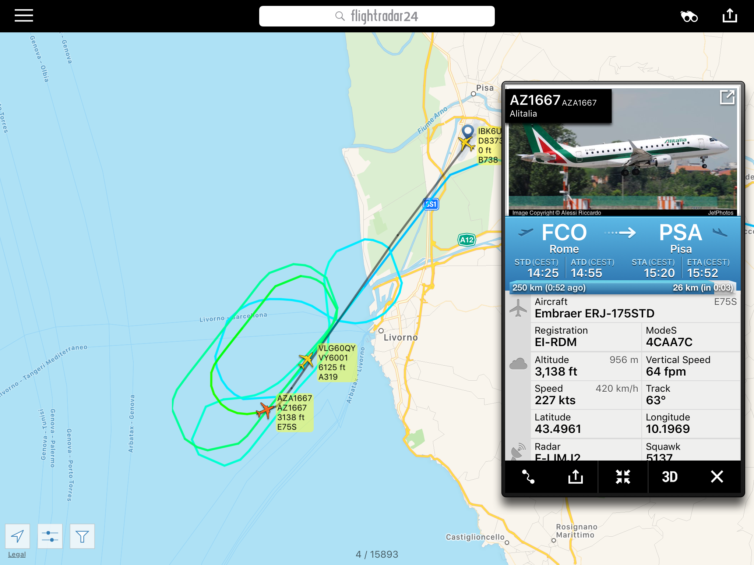Close the AZ1667 flight panel
This screenshot has width=754, height=565.
717,477
